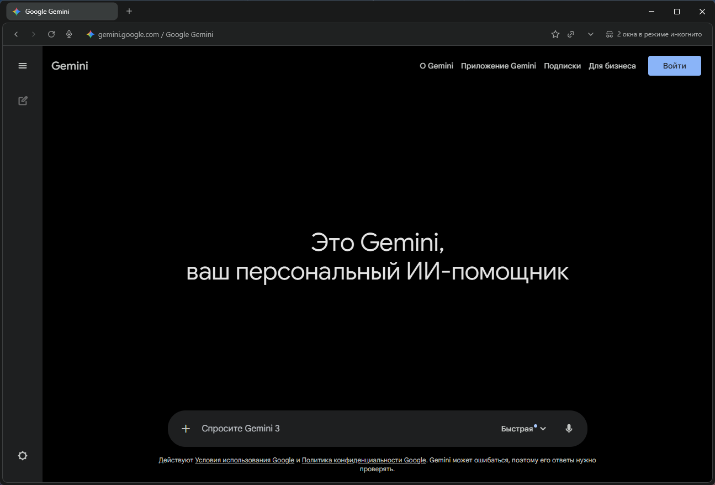Image resolution: width=715 pixels, height=485 pixels.
Task: Open settings via the gear icon
Action: 23,455
